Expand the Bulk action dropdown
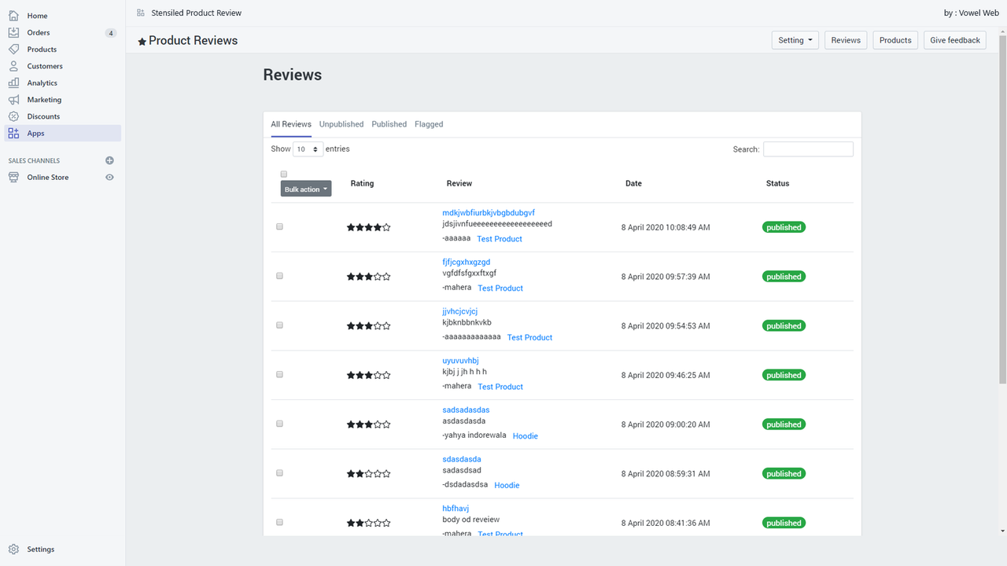Image resolution: width=1007 pixels, height=566 pixels. 306,189
